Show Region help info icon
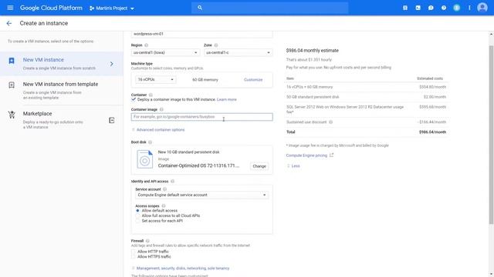 click(x=146, y=45)
